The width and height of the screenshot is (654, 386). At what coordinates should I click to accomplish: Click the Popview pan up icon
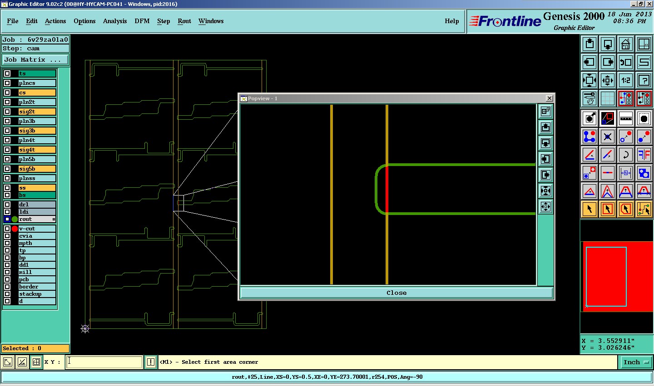[545, 127]
